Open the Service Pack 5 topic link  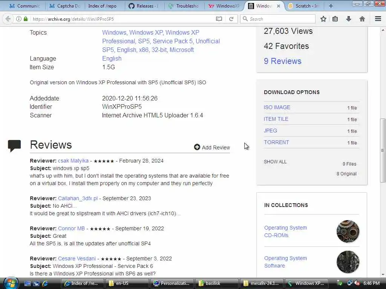[x=173, y=41]
